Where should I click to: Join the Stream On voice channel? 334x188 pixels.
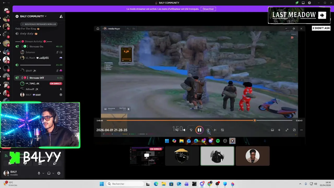39,46
